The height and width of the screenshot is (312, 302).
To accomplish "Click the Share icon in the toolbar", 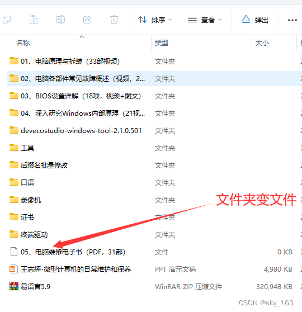I will pos(87,20).
